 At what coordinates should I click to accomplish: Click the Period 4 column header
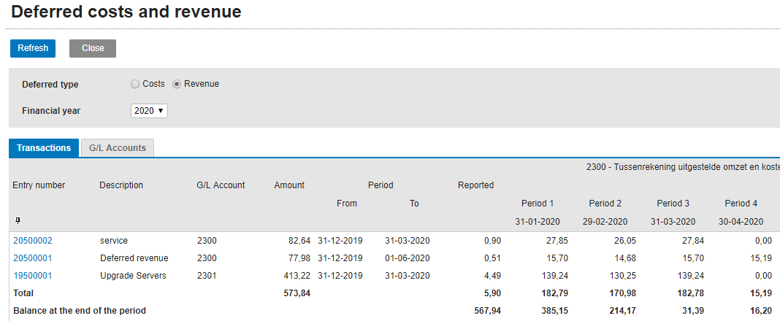[741, 204]
